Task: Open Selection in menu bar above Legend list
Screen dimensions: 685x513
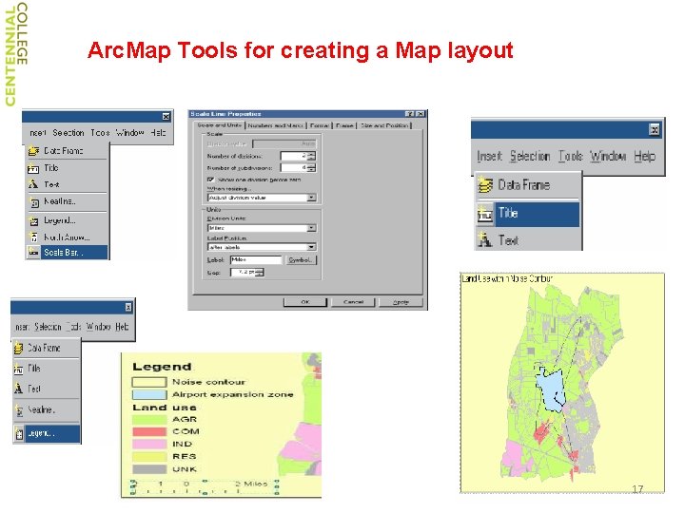Action: pyautogui.click(x=48, y=327)
